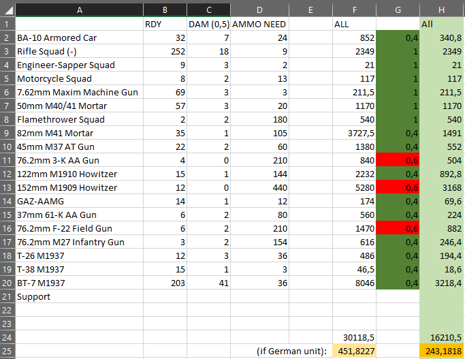Image resolution: width=465 pixels, height=359 pixels.
Task: Click total 16210,5 in row 24
Action: click(x=442, y=337)
